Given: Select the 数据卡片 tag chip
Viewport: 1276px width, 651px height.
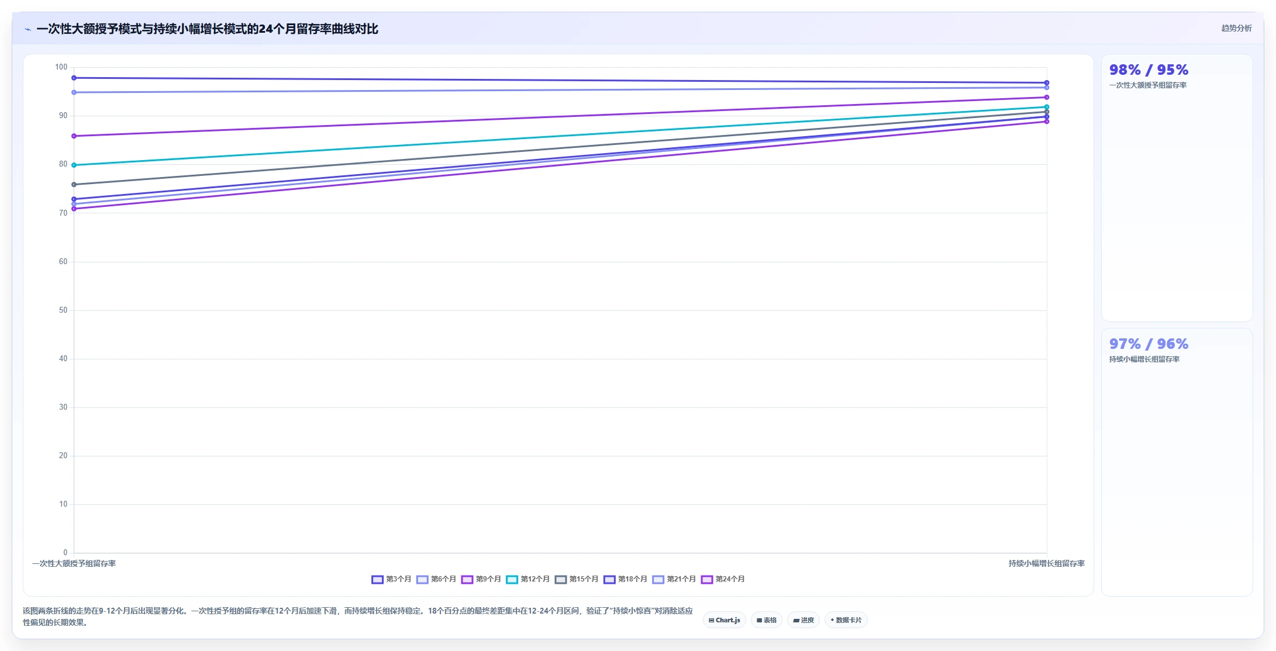Looking at the screenshot, I should 846,620.
